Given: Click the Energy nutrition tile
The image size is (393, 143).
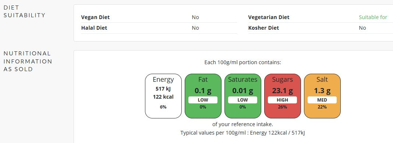Looking at the screenshot, I should point(163,96).
